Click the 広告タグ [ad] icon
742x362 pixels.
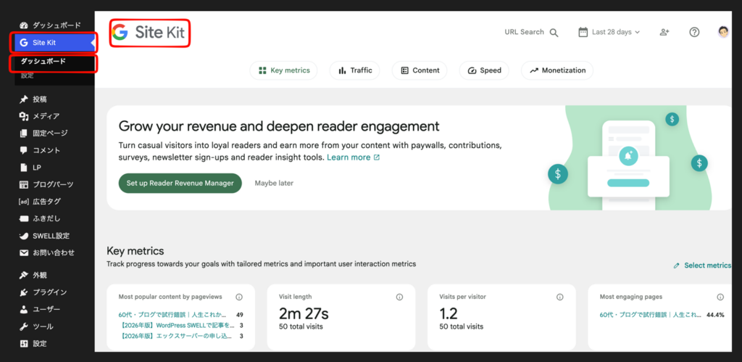(x=24, y=202)
